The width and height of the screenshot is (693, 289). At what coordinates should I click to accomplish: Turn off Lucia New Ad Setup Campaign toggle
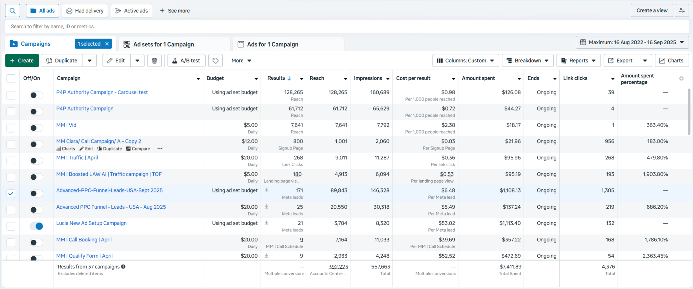tap(37, 226)
